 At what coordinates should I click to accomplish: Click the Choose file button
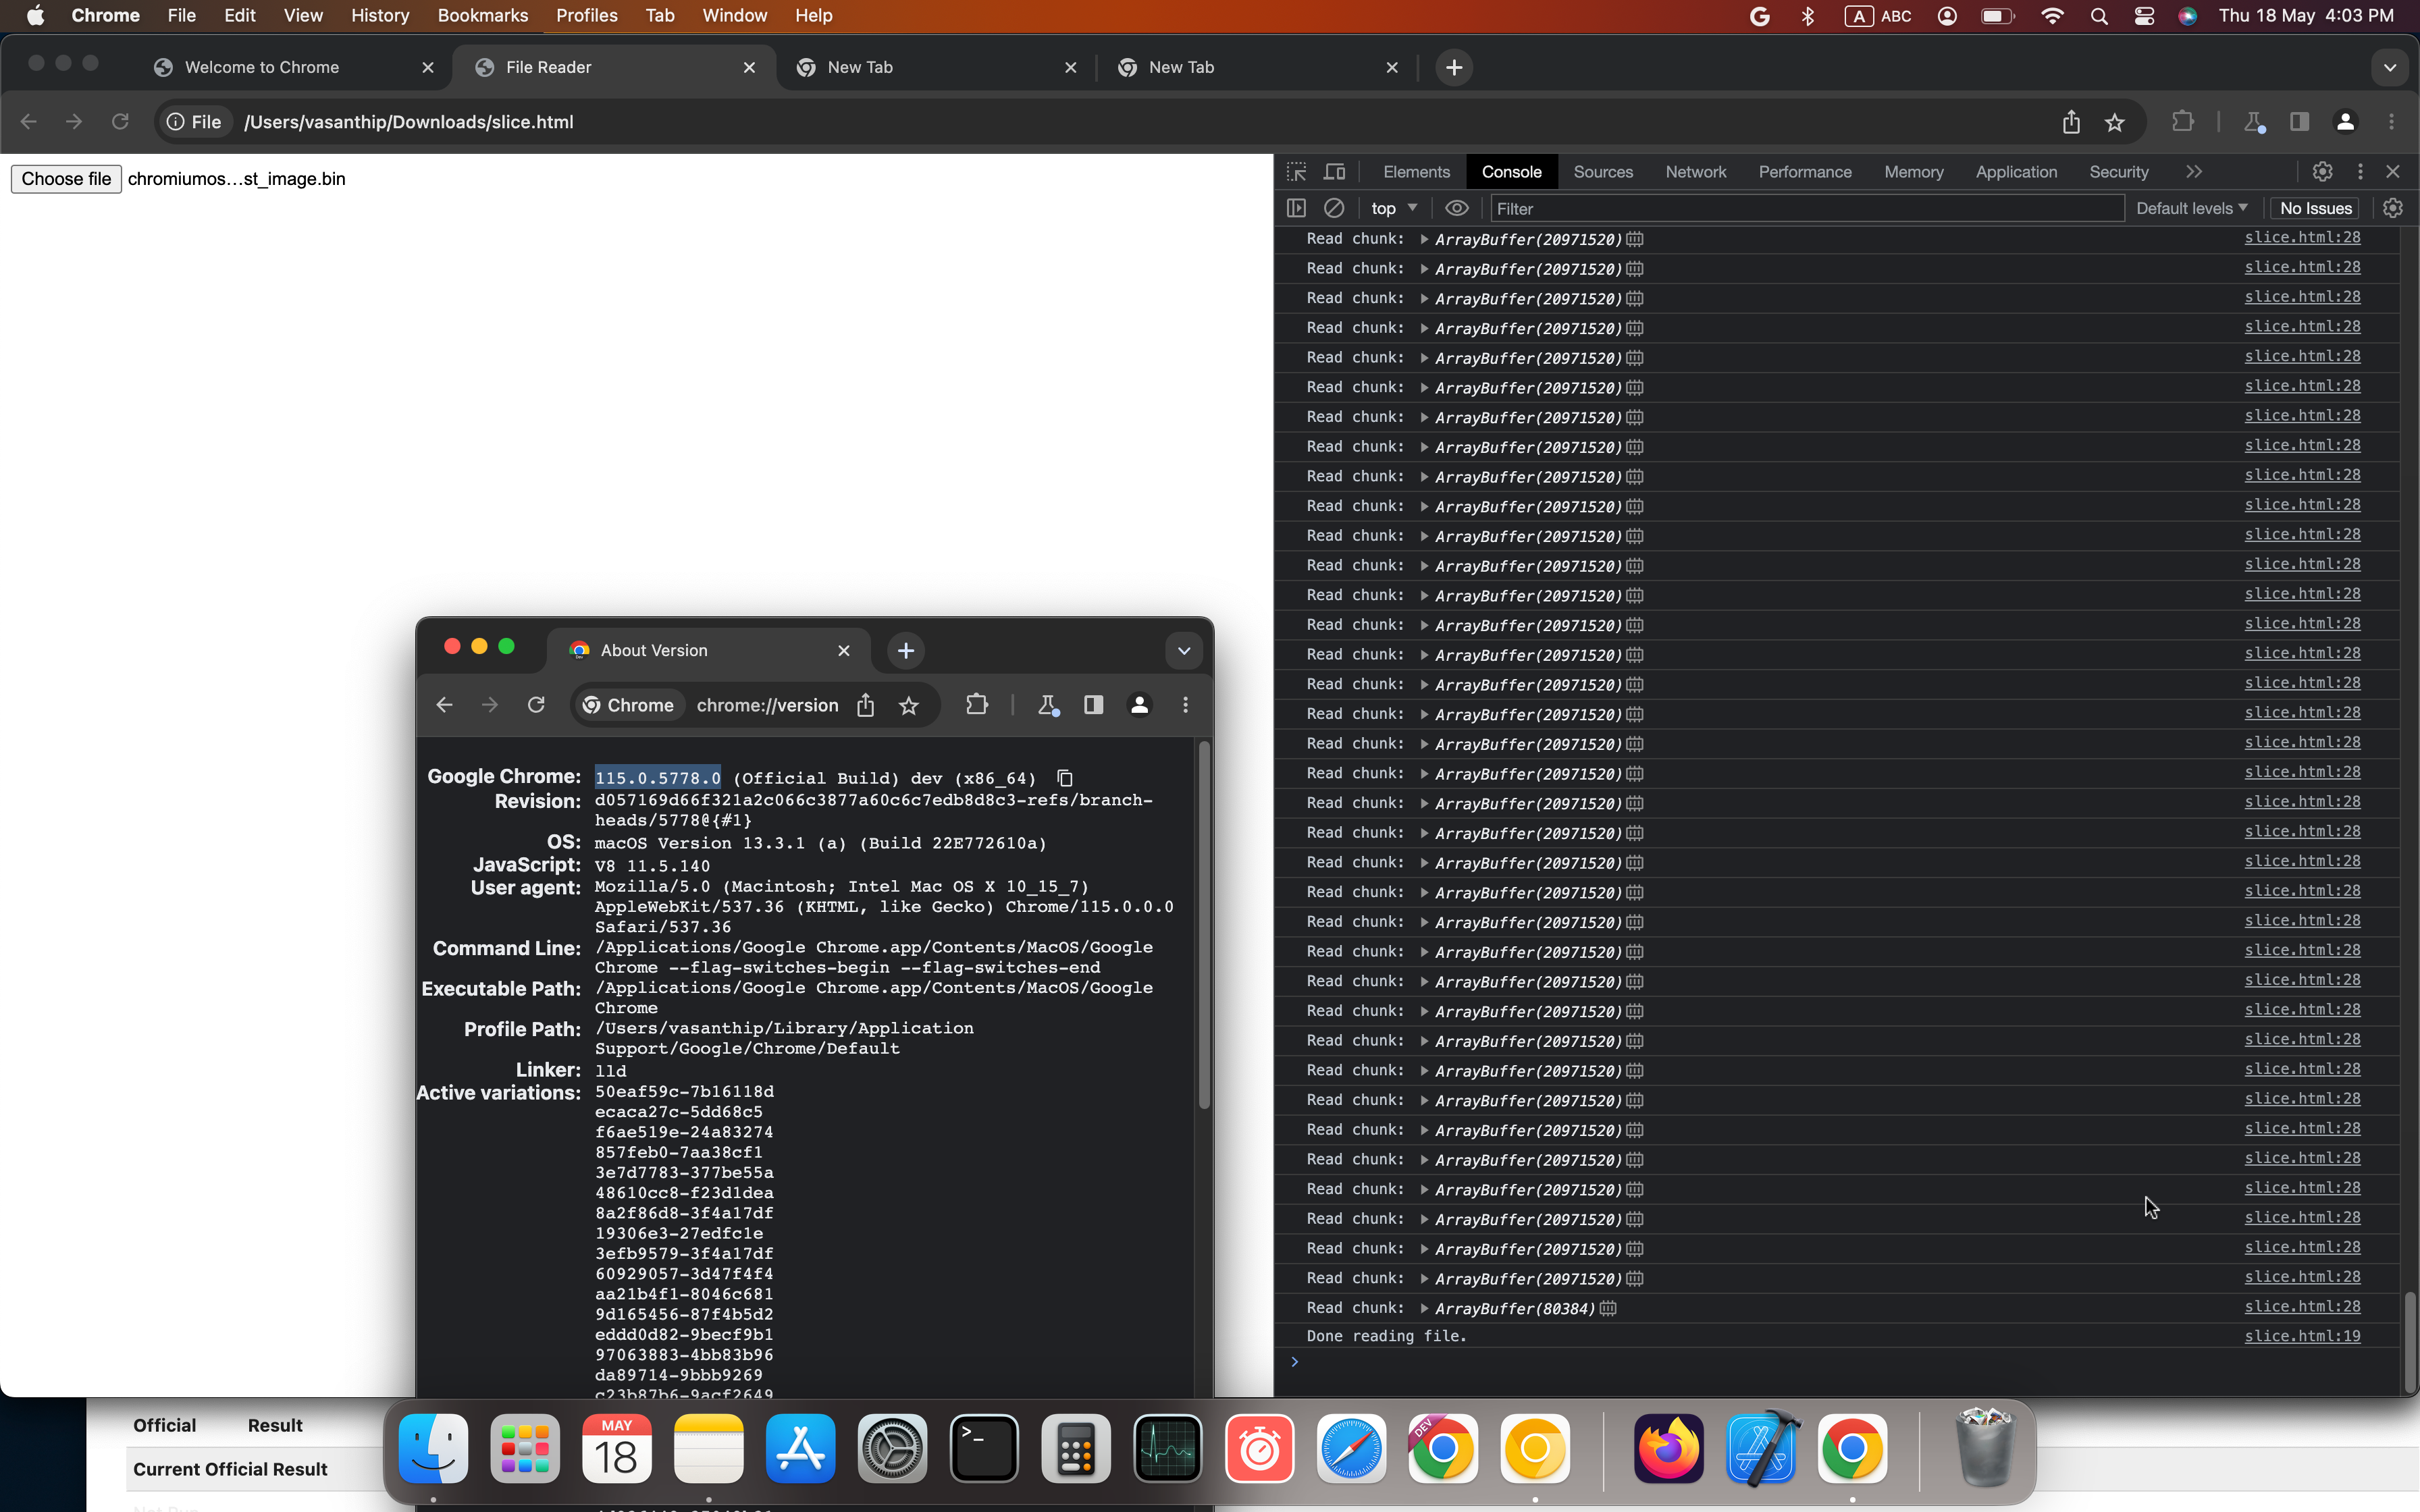[x=66, y=179]
